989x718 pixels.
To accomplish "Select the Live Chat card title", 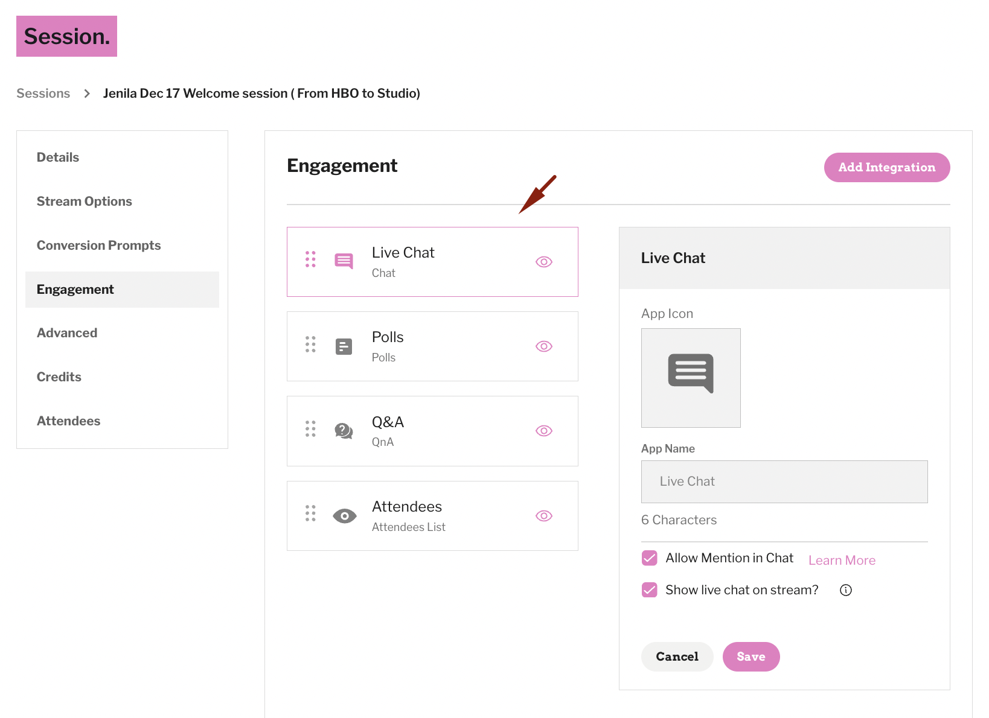I will click(x=403, y=253).
